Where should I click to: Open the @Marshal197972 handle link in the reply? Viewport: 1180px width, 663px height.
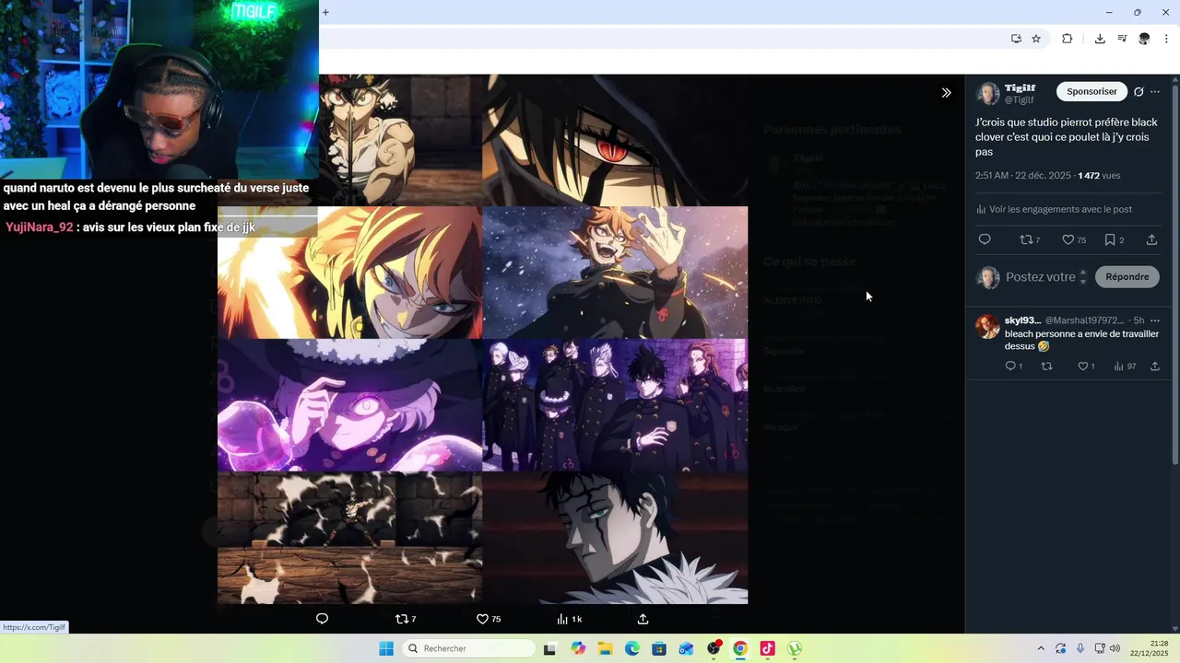(x=1084, y=320)
